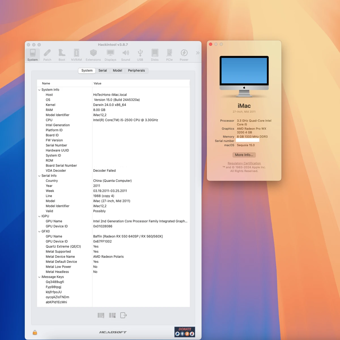Open the USB section
The width and height of the screenshot is (340, 340).
[x=140, y=55]
